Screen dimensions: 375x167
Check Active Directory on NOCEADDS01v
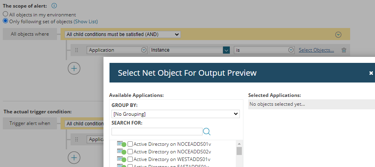click(130, 144)
